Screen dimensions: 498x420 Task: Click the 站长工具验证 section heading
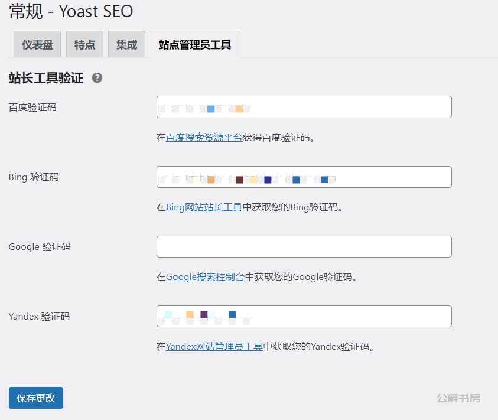(46, 78)
